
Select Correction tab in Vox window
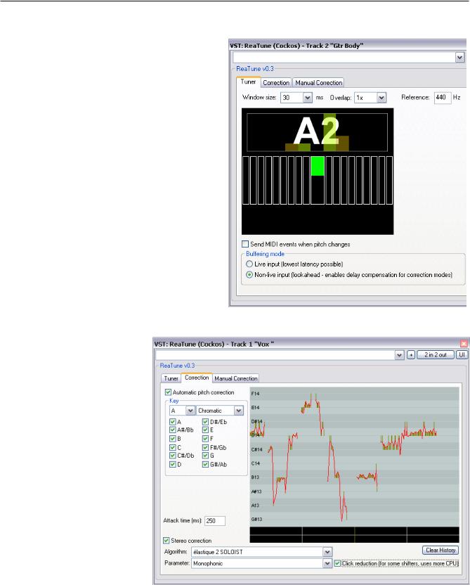[197, 378]
